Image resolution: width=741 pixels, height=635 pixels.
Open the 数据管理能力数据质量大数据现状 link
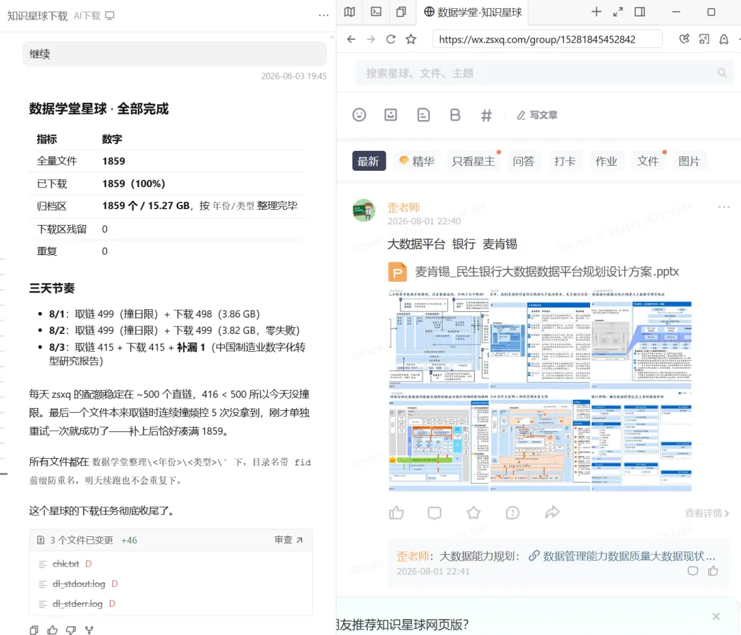[622, 556]
